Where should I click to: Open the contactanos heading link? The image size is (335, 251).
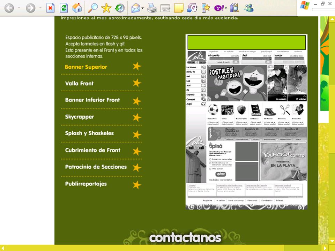(x=185, y=238)
